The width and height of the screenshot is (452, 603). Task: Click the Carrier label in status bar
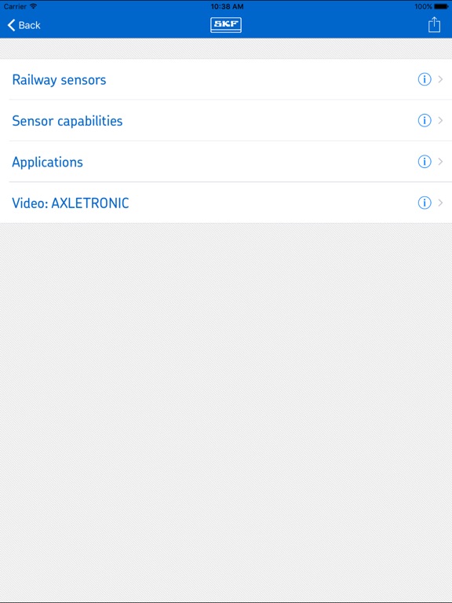click(x=15, y=6)
